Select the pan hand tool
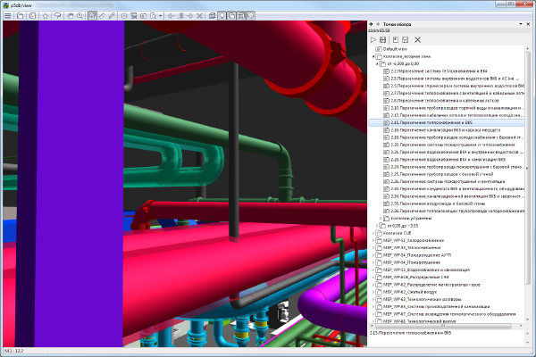This screenshot has width=536, height=357. pos(71,15)
